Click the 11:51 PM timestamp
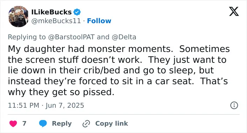Screen dimensions: 247x133 click(x=24, y=105)
